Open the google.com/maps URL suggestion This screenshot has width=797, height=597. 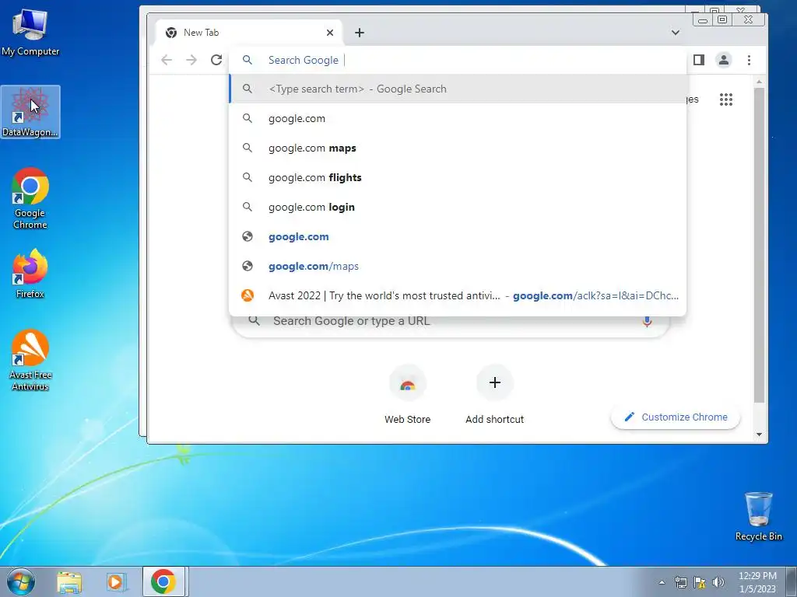(458, 266)
